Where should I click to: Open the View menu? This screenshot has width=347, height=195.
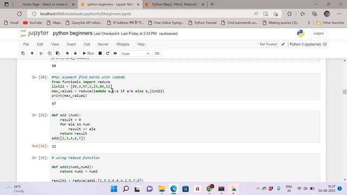tap(55, 44)
